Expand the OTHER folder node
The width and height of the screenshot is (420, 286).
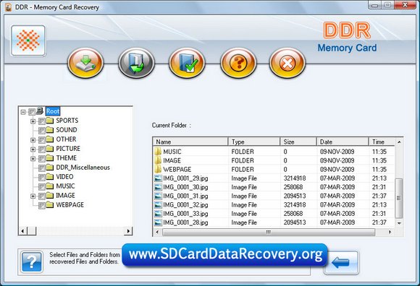coord(33,140)
